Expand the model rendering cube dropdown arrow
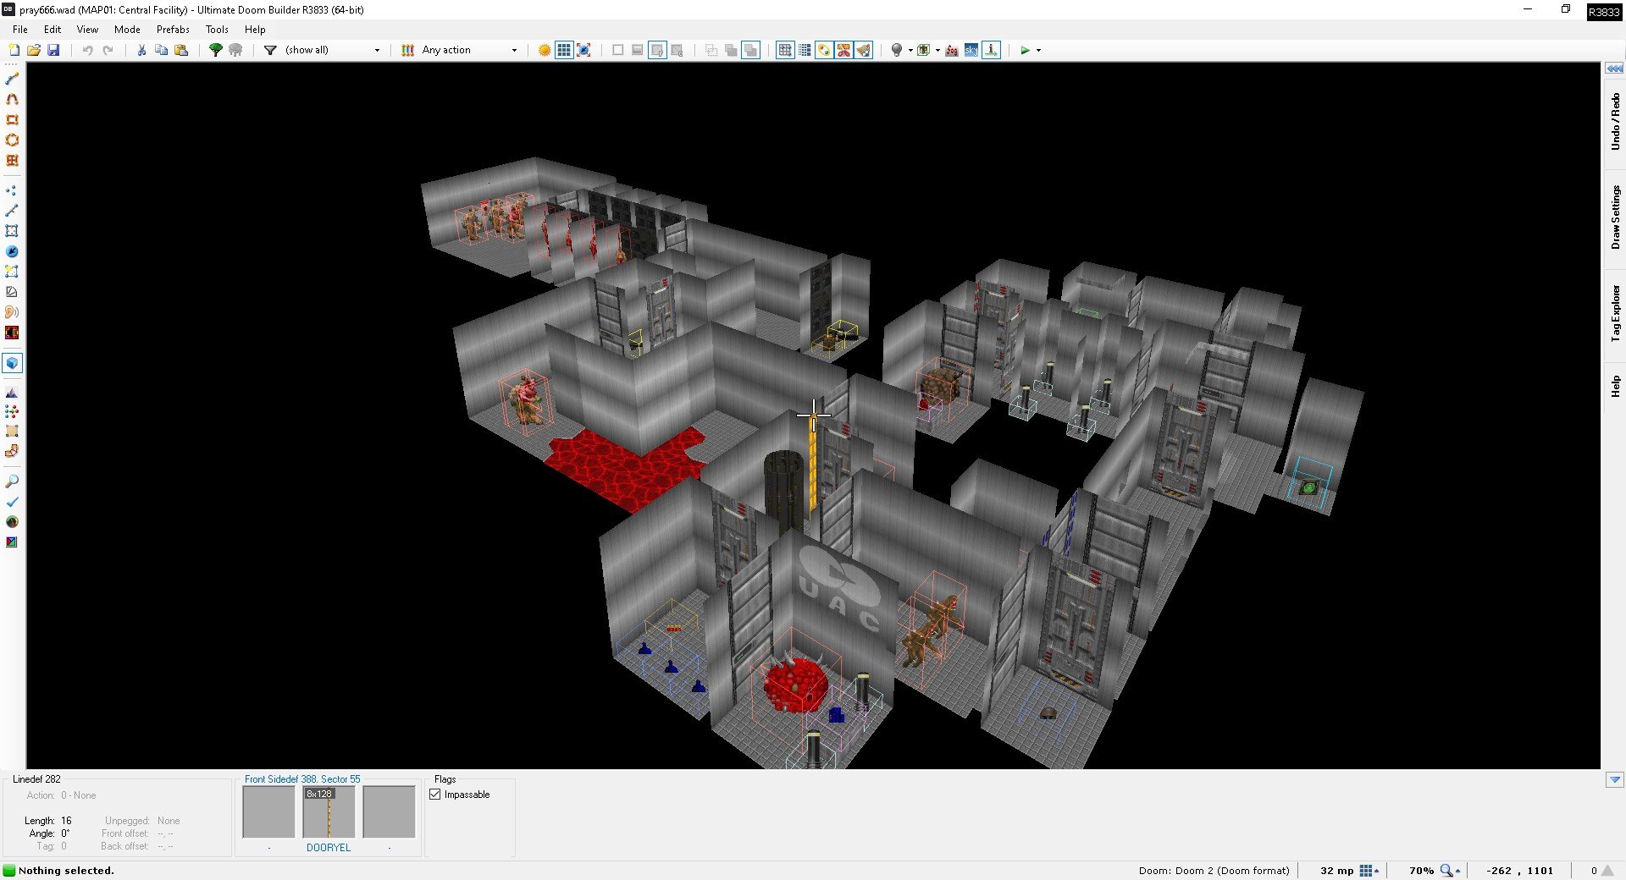Image resolution: width=1626 pixels, height=880 pixels. tap(937, 50)
